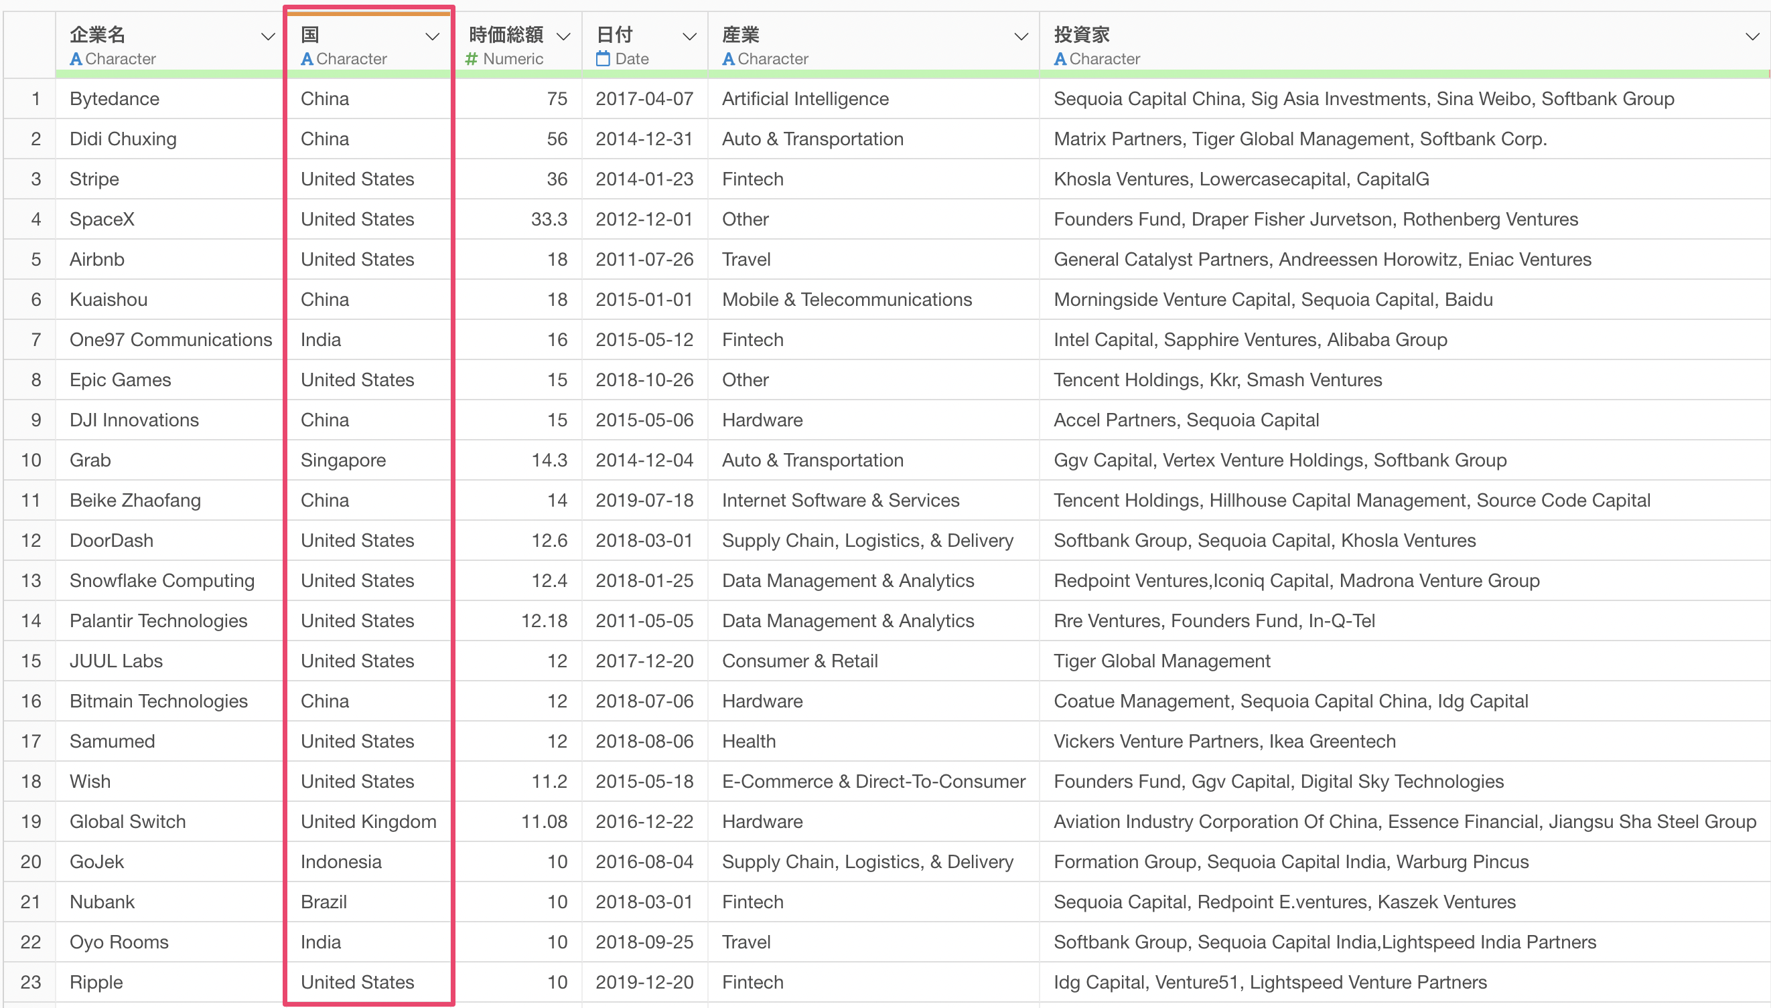
Task: Click the date 2017-04-07
Action: click(645, 99)
